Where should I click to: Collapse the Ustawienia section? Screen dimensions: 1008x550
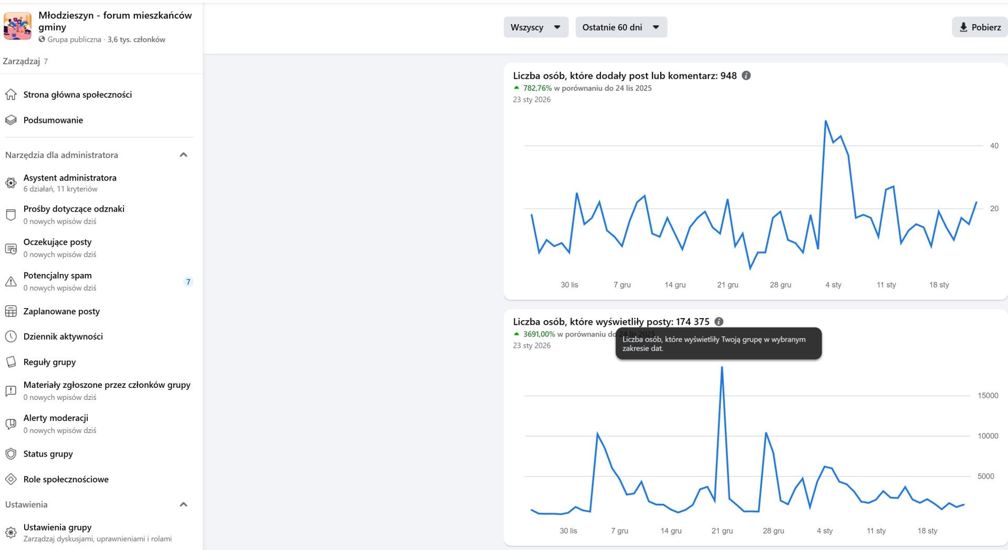pos(183,504)
